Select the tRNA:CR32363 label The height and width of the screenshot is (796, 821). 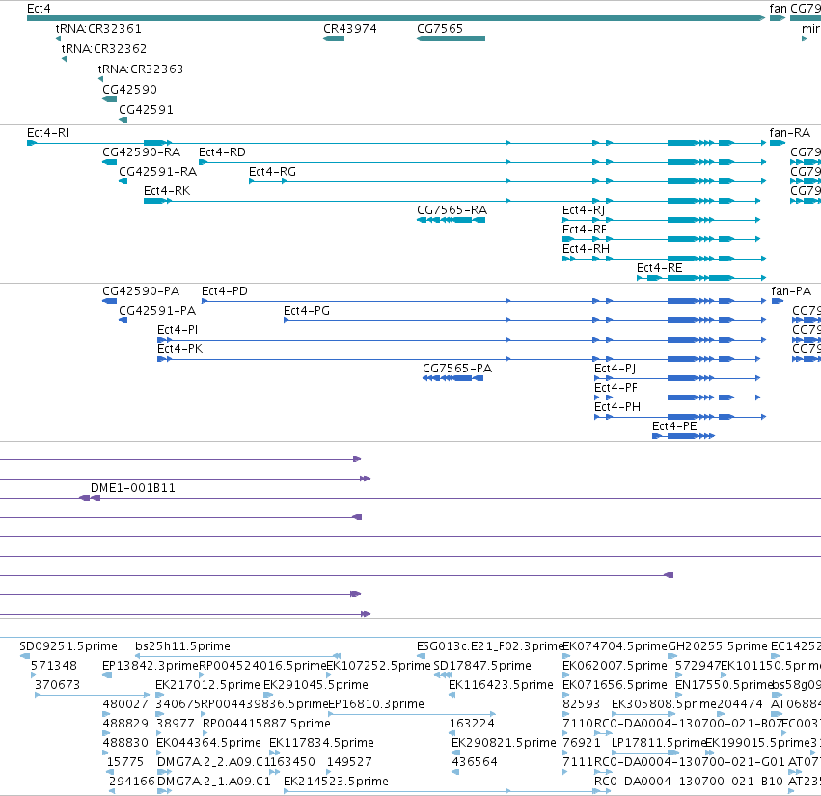[x=140, y=69]
